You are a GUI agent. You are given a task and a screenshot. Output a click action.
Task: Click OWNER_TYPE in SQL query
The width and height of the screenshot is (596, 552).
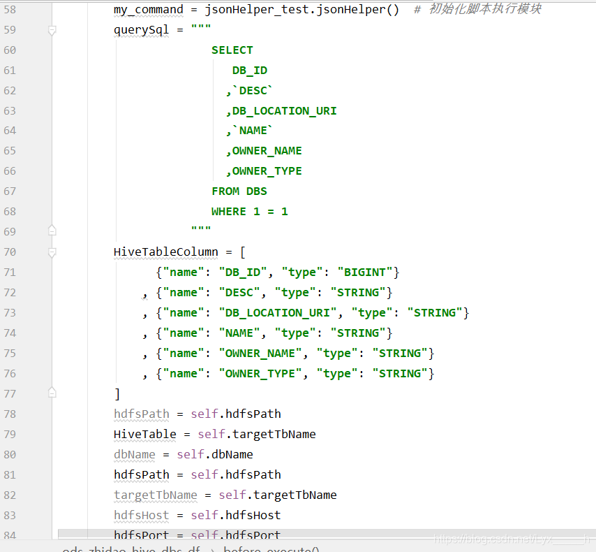(267, 171)
